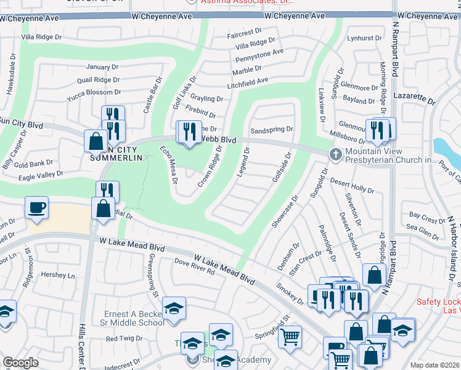Image resolution: width=461 pixels, height=370 pixels.
Task: Click the Golfside Dr street label
Action: (x=282, y=167)
